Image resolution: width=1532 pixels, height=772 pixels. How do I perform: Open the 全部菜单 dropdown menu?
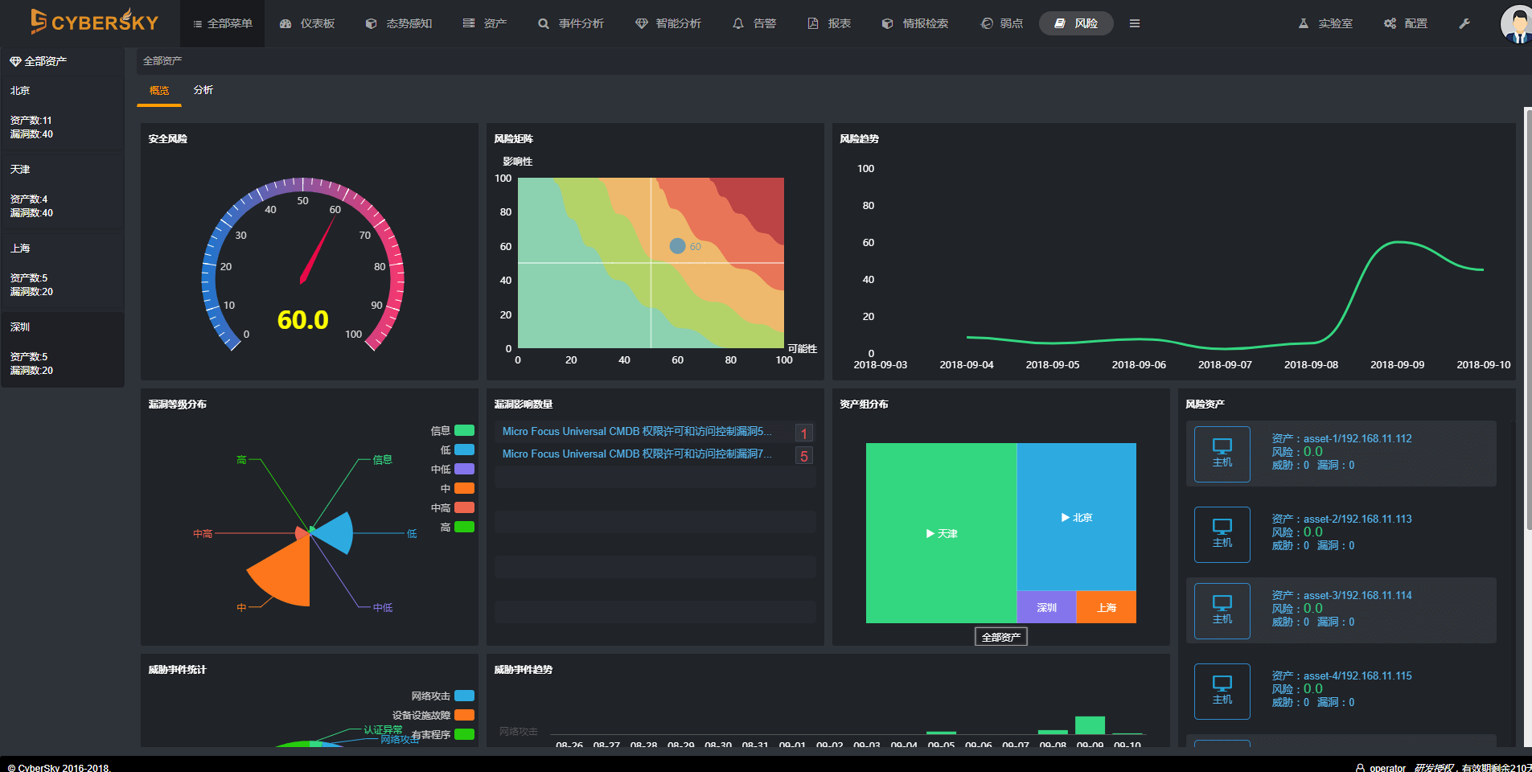click(x=223, y=23)
